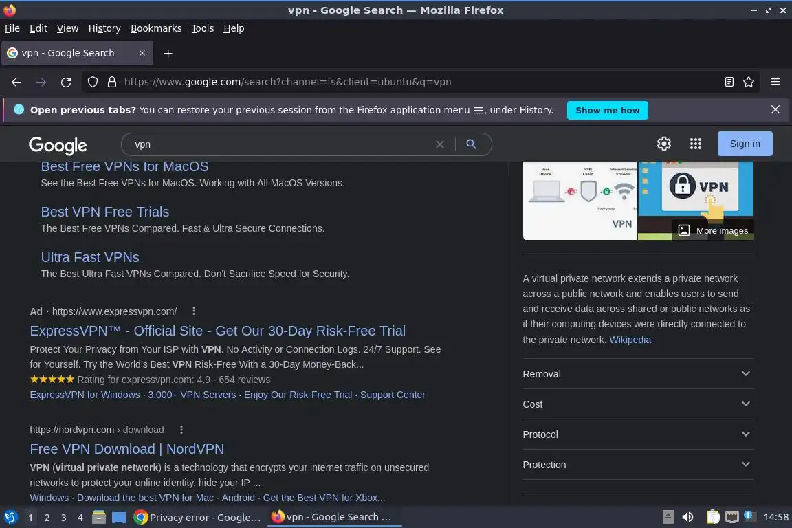Click More images button
Screen dimensions: 792x528
[713, 230]
